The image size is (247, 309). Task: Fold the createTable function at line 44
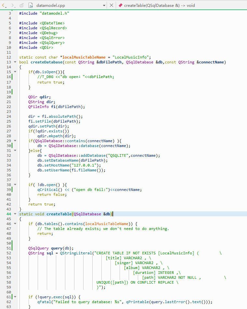15,214
